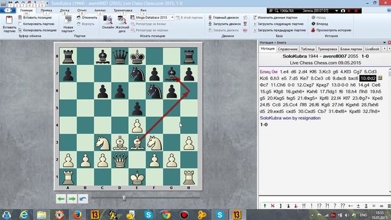This screenshot has height=220, width=391.
Task: Click Отменить undo in the ribbon
Action: tap(87, 18)
